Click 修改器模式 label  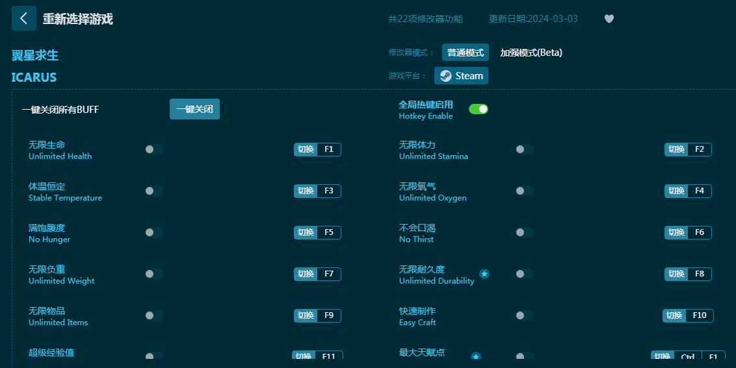coord(411,53)
